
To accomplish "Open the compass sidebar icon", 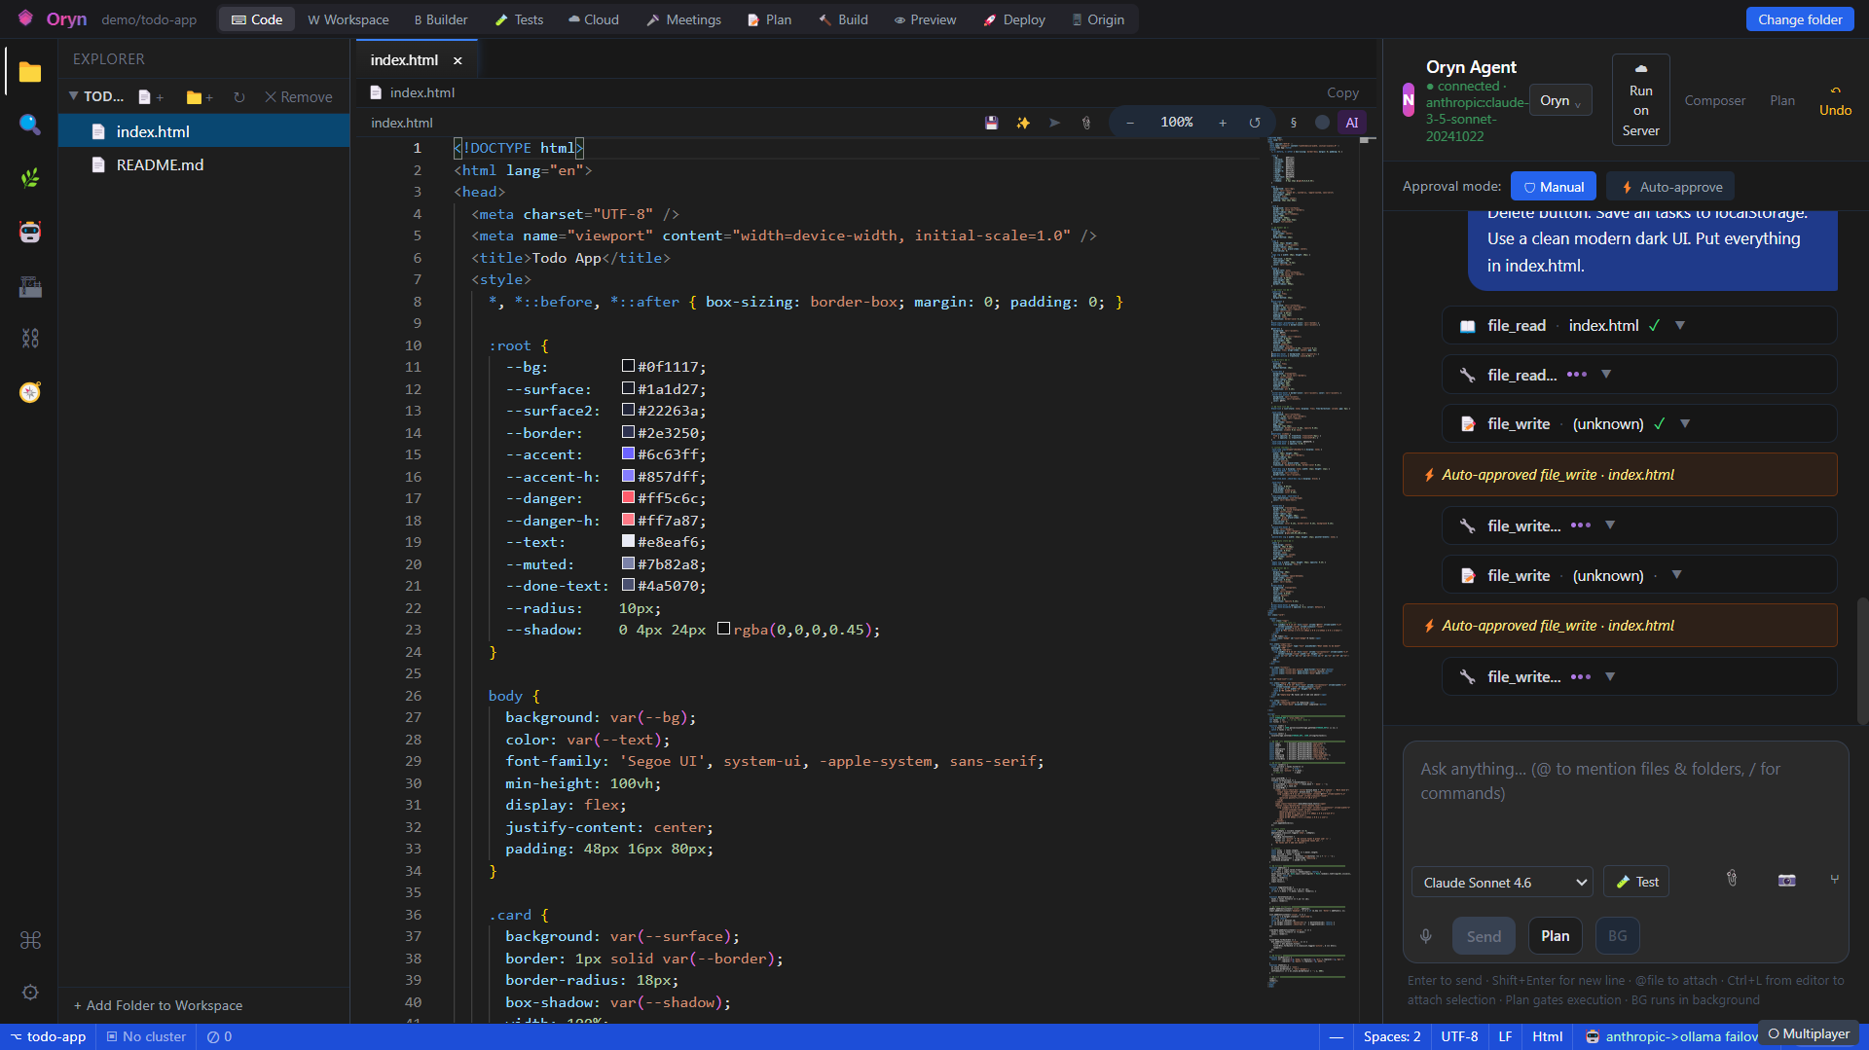I will pos(30,392).
